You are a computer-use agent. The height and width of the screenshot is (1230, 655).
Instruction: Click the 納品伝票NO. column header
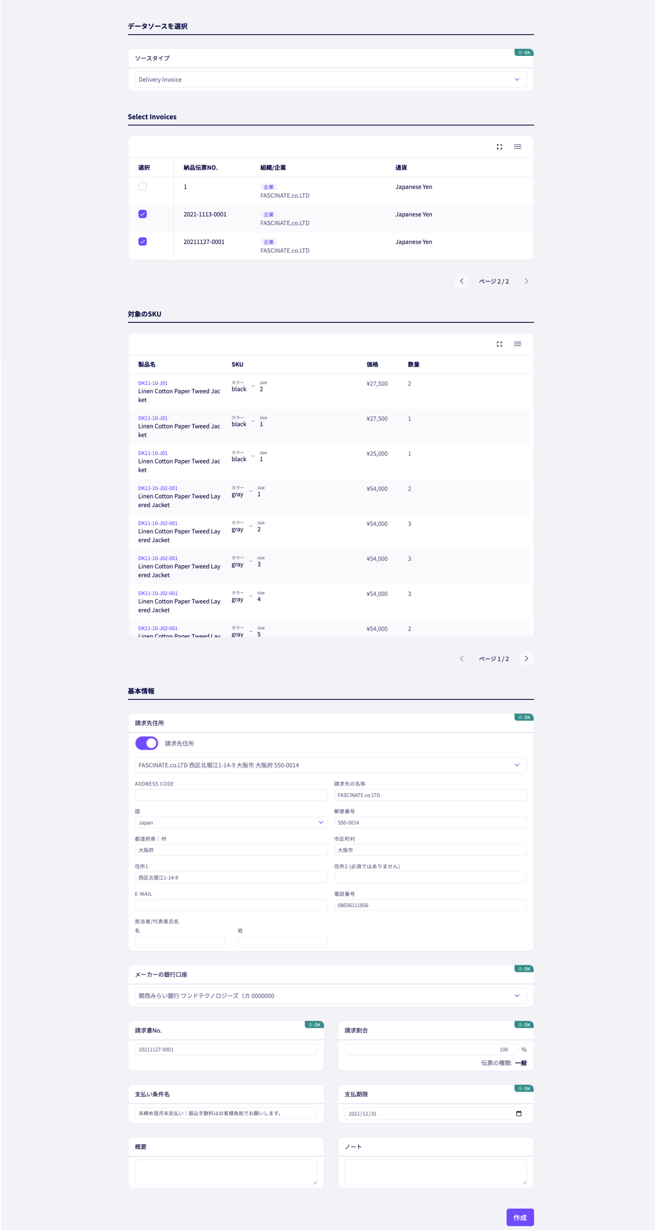[200, 168]
